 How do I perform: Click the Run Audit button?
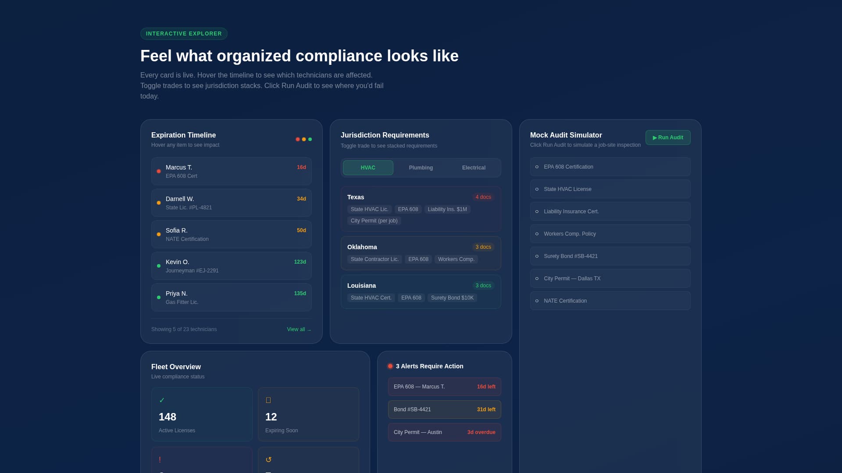(668, 138)
